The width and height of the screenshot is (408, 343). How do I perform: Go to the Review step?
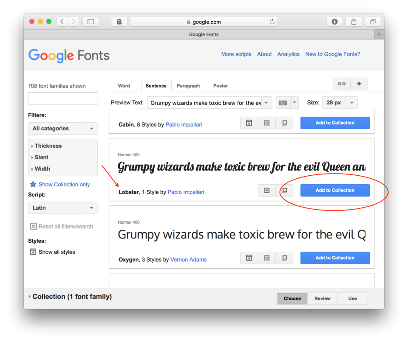click(323, 298)
